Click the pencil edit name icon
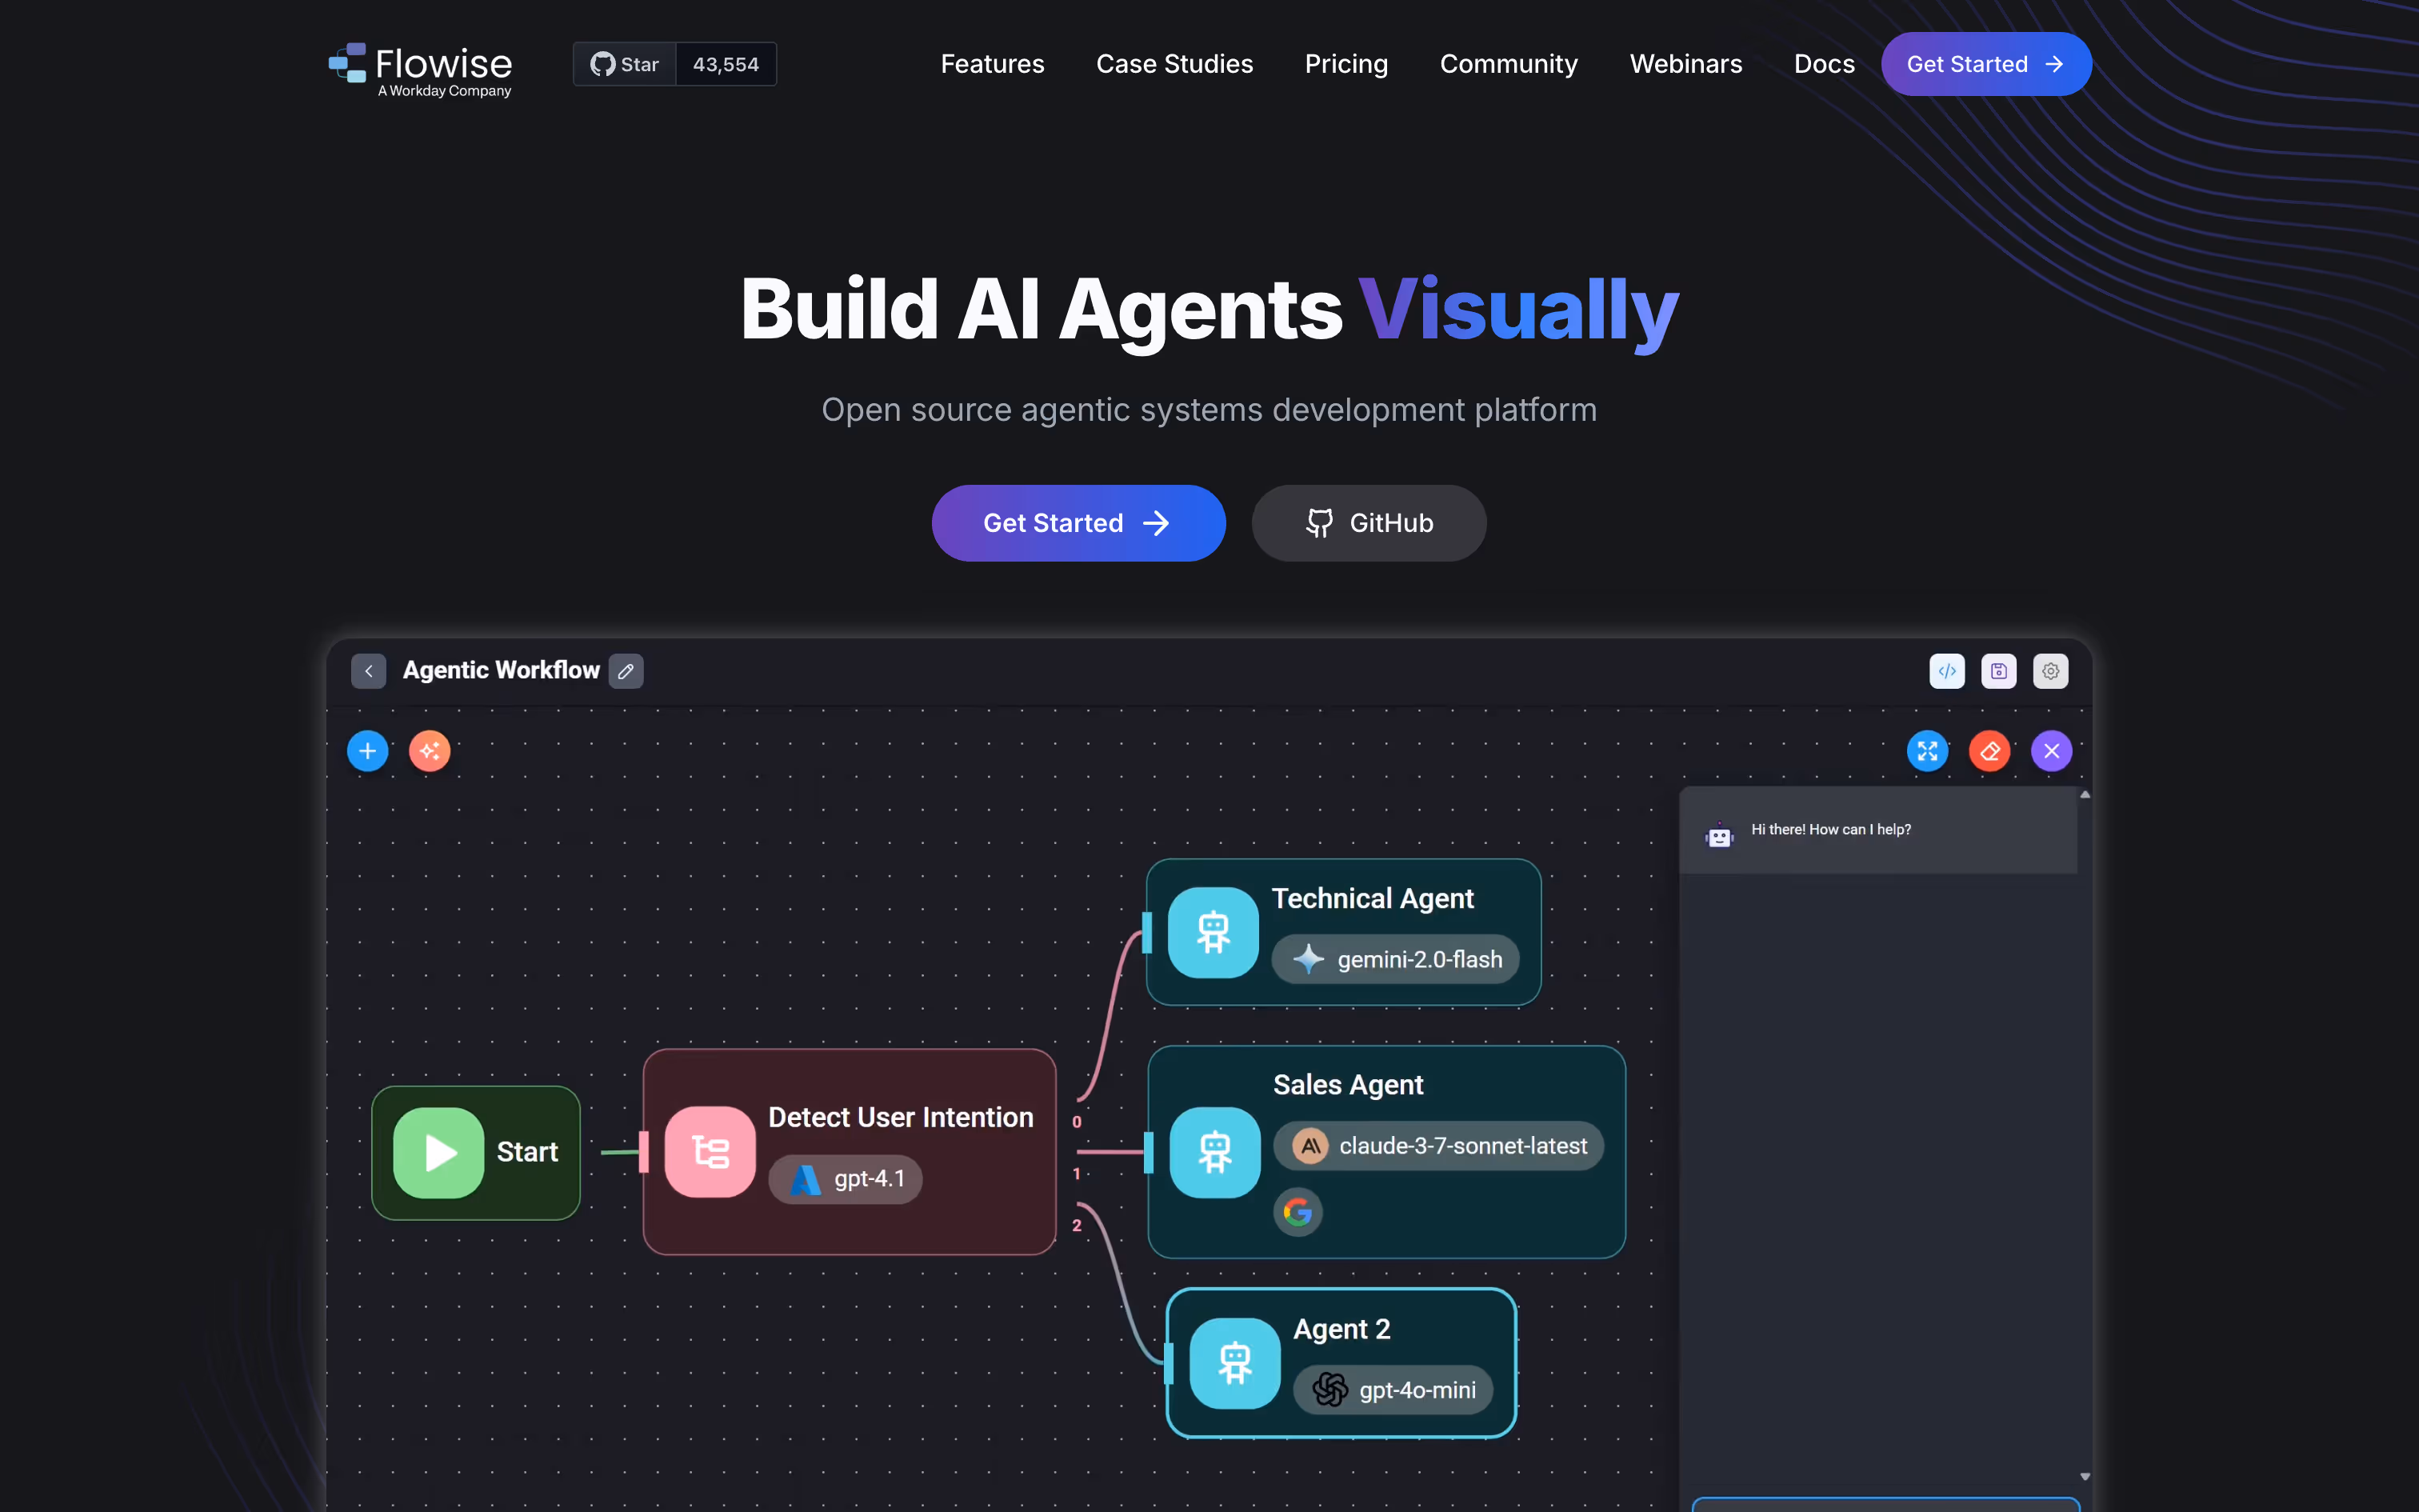The width and height of the screenshot is (2419, 1512). (626, 671)
